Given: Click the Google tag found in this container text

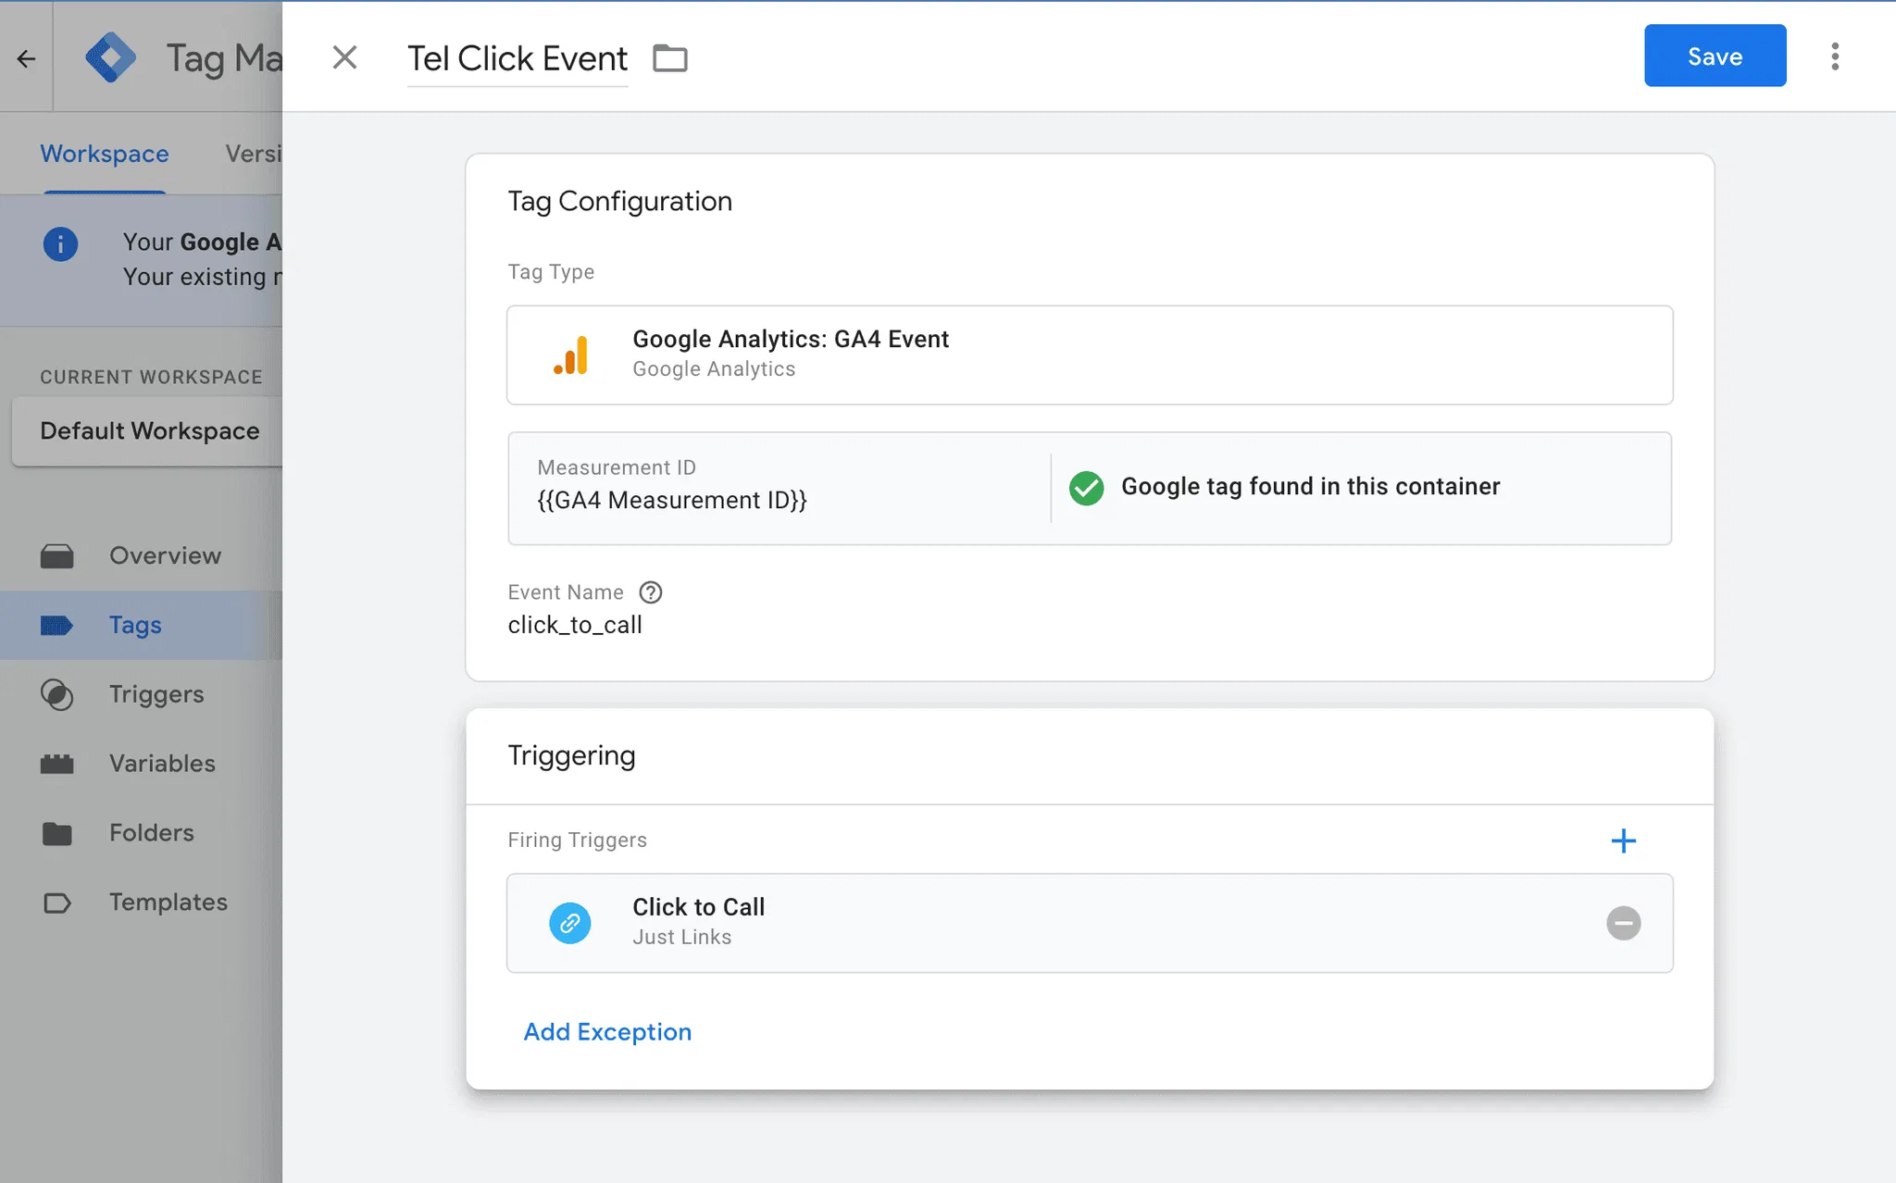Looking at the screenshot, I should [1310, 487].
